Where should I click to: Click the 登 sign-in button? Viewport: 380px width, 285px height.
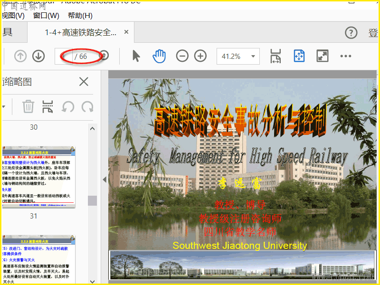point(373,32)
